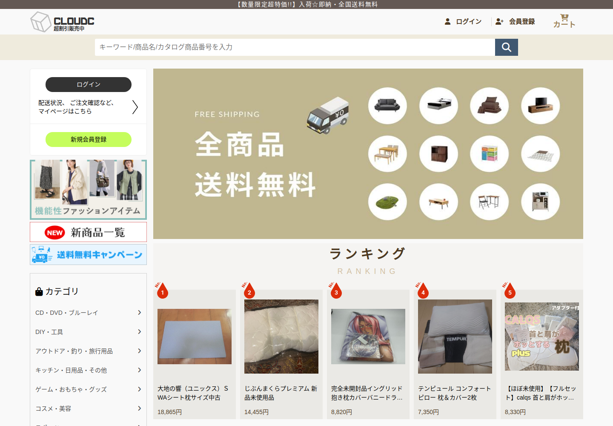Click the green 新規会員登録 button
The image size is (613, 426).
(x=89, y=139)
